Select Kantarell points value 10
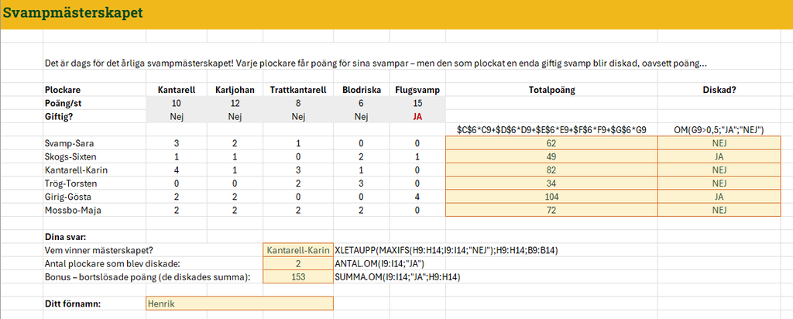The image size is (793, 319). [176, 103]
